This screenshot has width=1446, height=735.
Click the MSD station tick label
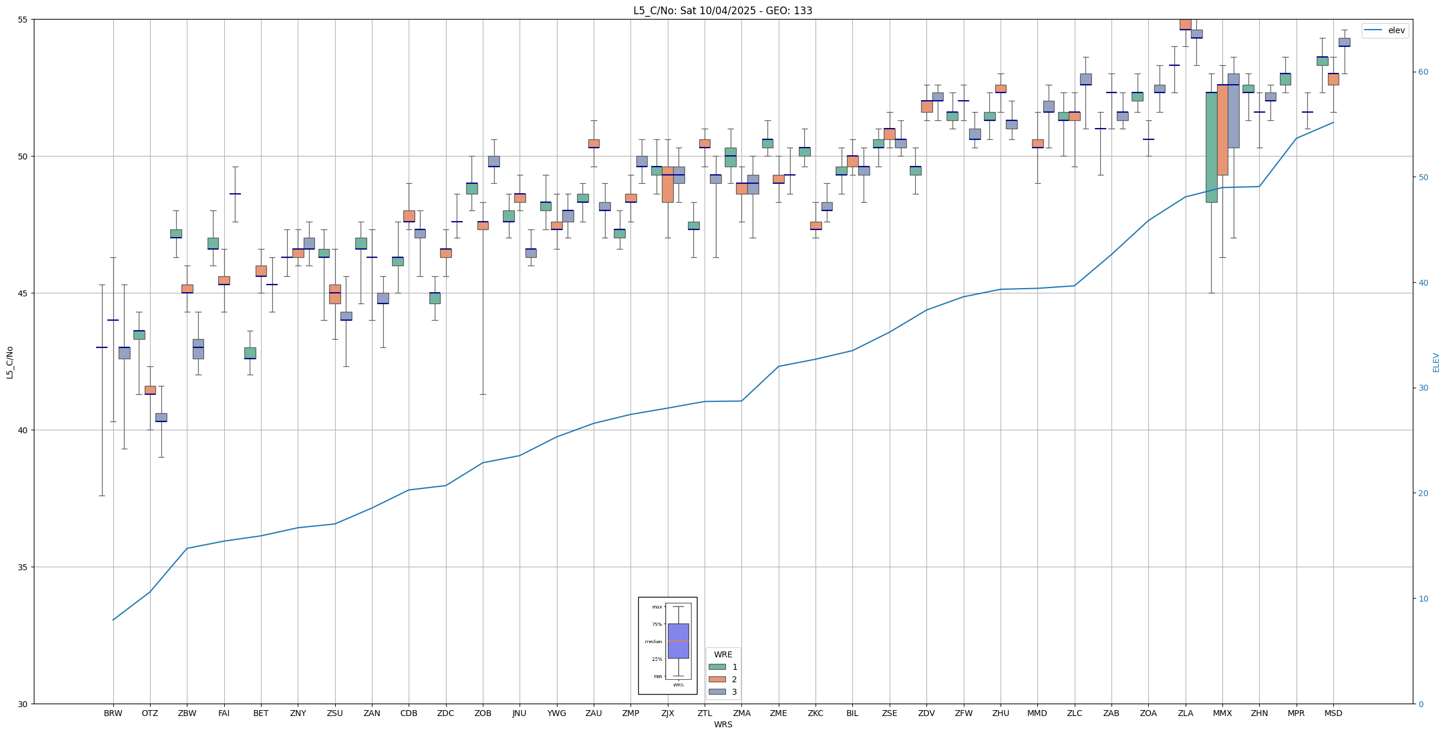[1333, 713]
